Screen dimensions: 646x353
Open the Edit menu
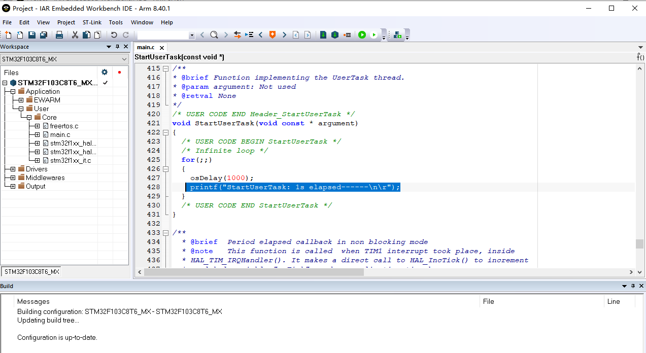24,22
